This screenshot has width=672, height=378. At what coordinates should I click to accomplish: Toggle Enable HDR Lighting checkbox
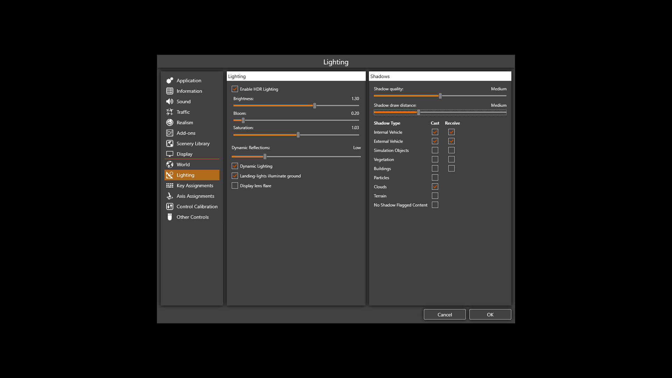coord(235,89)
